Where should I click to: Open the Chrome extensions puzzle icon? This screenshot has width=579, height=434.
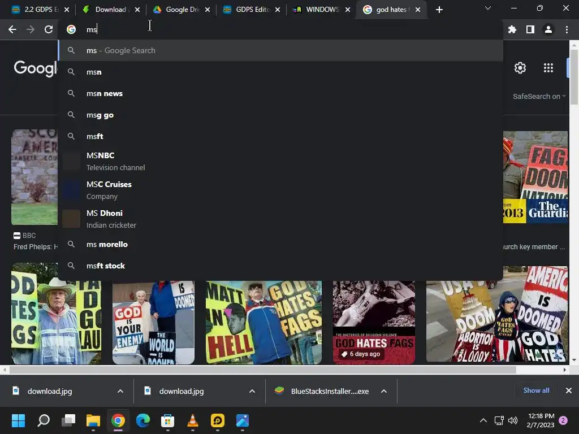pyautogui.click(x=512, y=29)
